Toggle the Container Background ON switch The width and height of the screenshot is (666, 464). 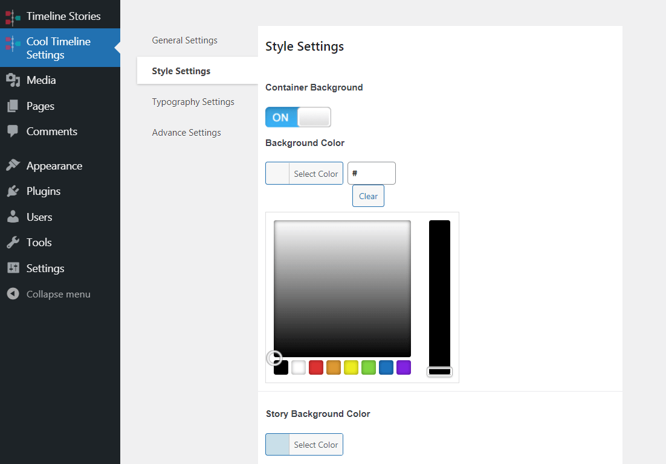coord(298,117)
